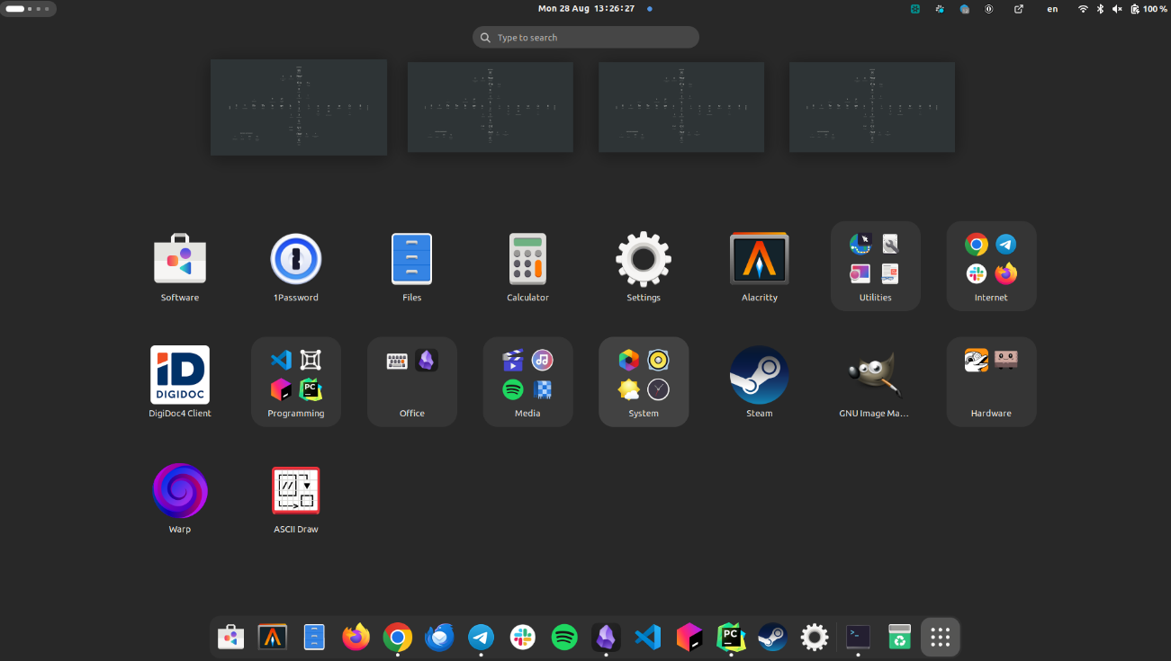
Task: Launch Alacritty terminal
Action: [759, 257]
